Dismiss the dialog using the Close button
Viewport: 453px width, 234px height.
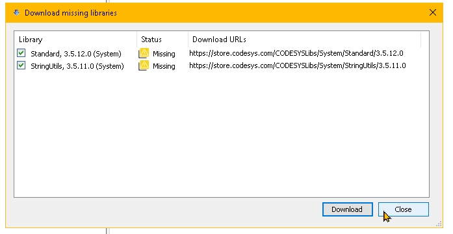(404, 209)
